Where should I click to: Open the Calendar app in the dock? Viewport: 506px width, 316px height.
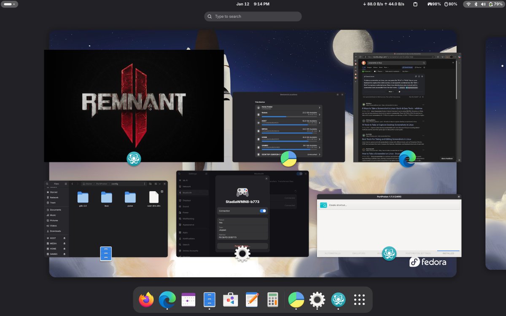[188, 300]
